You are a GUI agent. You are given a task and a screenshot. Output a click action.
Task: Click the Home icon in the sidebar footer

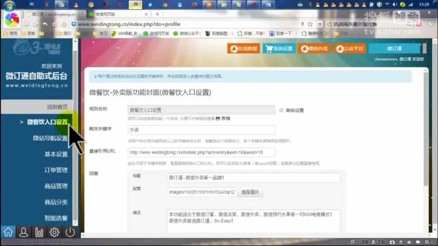(8, 232)
